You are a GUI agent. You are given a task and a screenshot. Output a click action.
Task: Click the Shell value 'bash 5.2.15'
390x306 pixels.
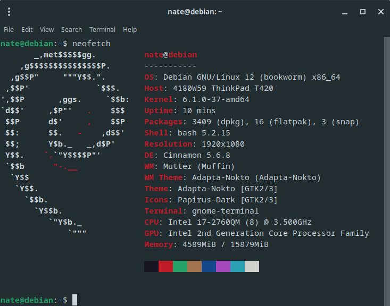click(204, 133)
